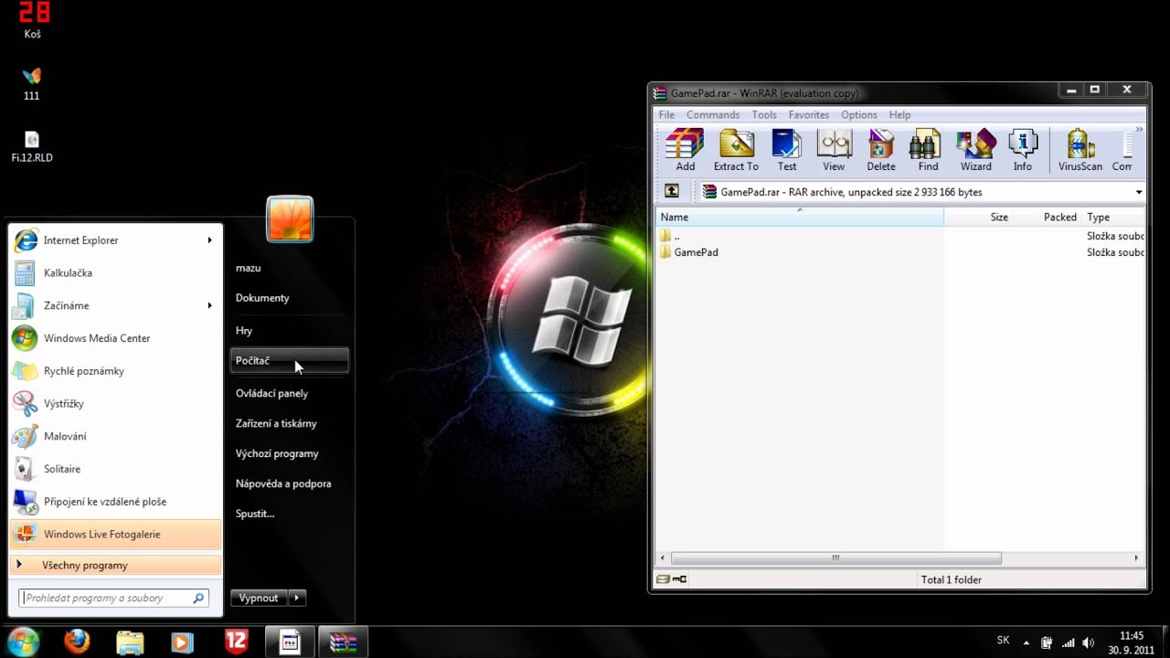Go up one folder level in WinRAR
The width and height of the screenshot is (1170, 658).
point(672,192)
